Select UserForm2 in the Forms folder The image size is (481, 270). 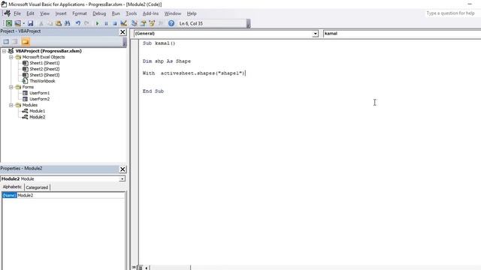click(x=39, y=99)
